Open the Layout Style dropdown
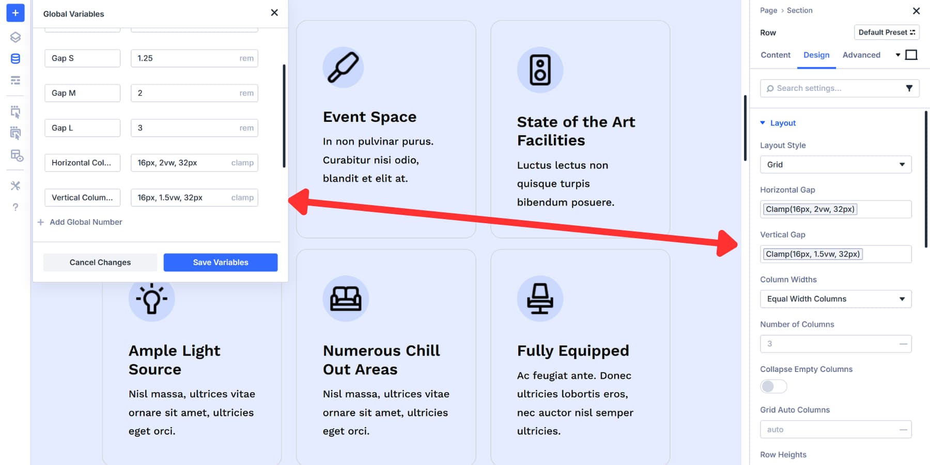 (x=835, y=164)
